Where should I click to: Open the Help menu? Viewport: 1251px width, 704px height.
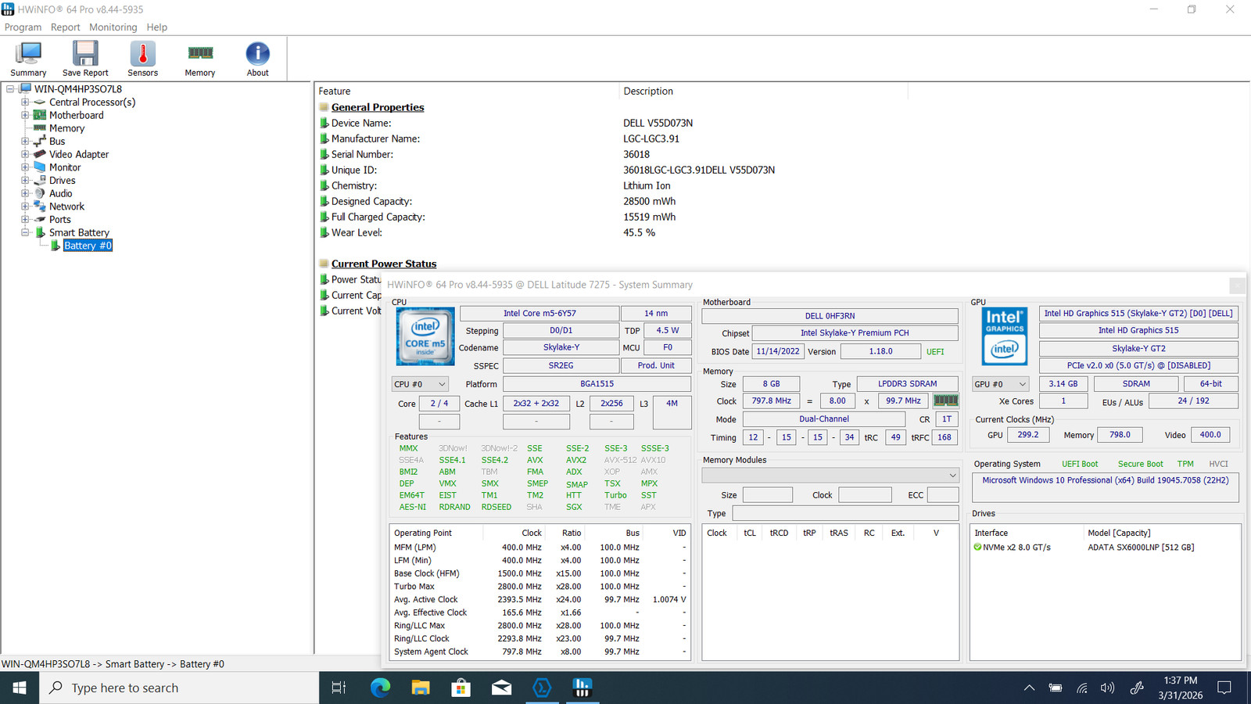(157, 27)
